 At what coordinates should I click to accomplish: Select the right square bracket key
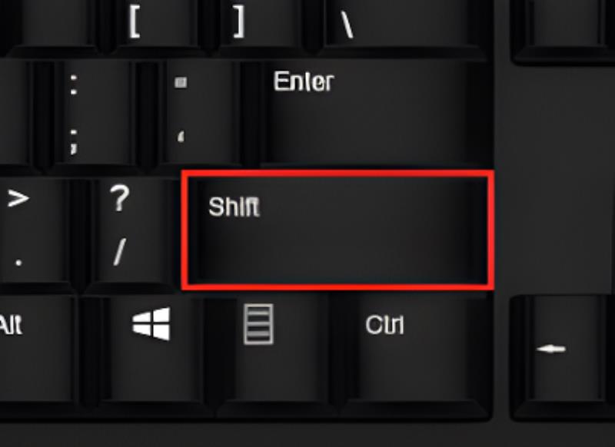259,23
